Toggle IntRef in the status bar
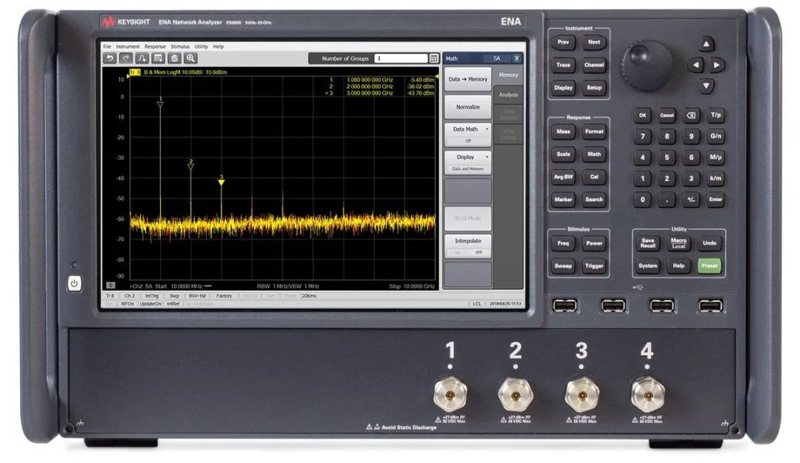800x463 pixels. point(173,304)
